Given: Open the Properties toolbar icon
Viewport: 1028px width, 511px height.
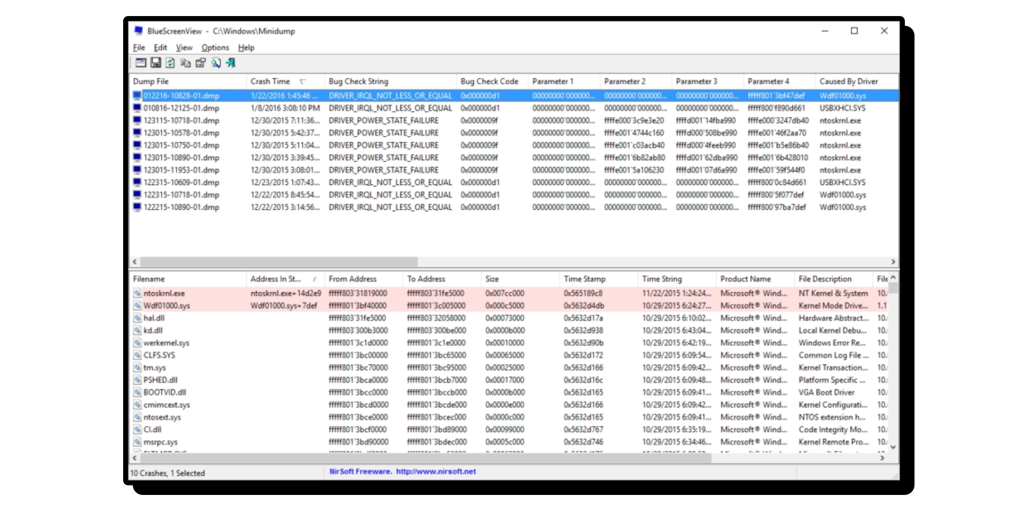Looking at the screenshot, I should [x=201, y=63].
